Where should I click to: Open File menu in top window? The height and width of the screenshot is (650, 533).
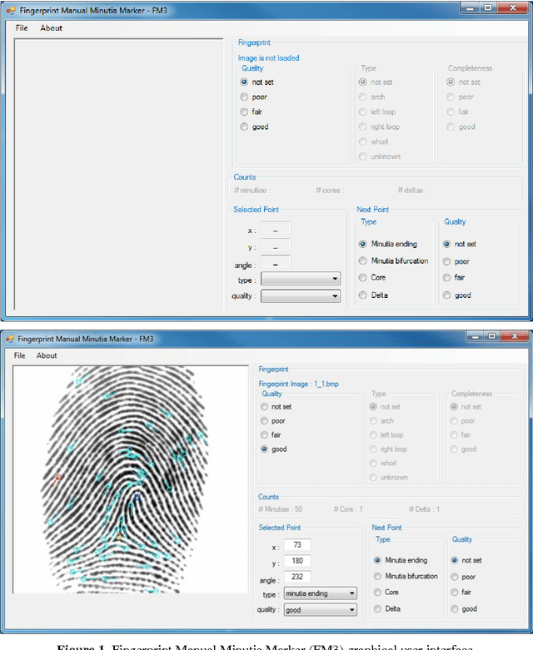click(22, 27)
